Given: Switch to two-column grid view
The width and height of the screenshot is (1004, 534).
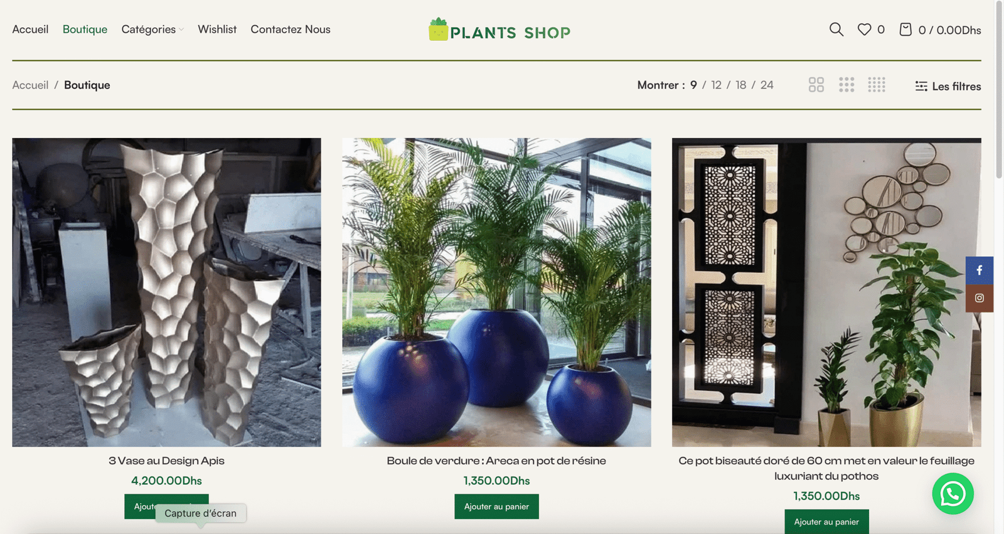Looking at the screenshot, I should pos(816,85).
